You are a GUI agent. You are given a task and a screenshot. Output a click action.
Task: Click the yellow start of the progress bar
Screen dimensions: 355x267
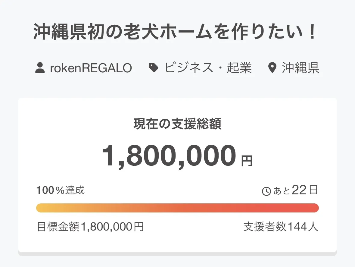click(x=42, y=208)
